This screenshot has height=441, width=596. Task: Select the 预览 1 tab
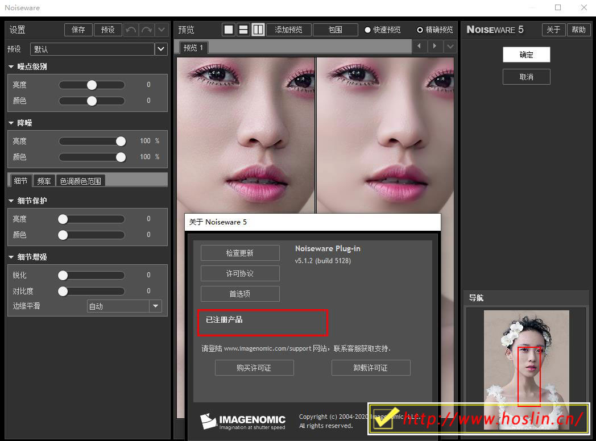pyautogui.click(x=193, y=48)
